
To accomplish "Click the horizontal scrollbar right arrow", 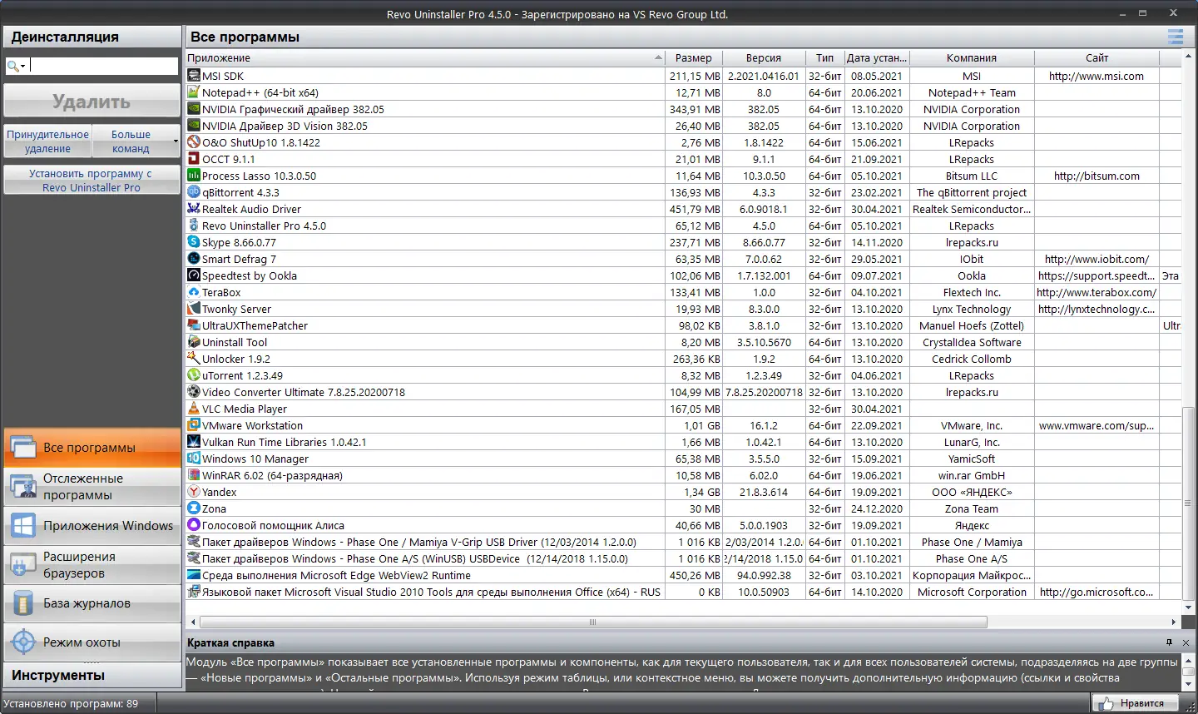I will pyautogui.click(x=1174, y=622).
